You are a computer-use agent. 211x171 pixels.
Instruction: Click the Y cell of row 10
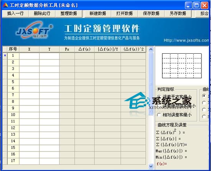point(49,115)
